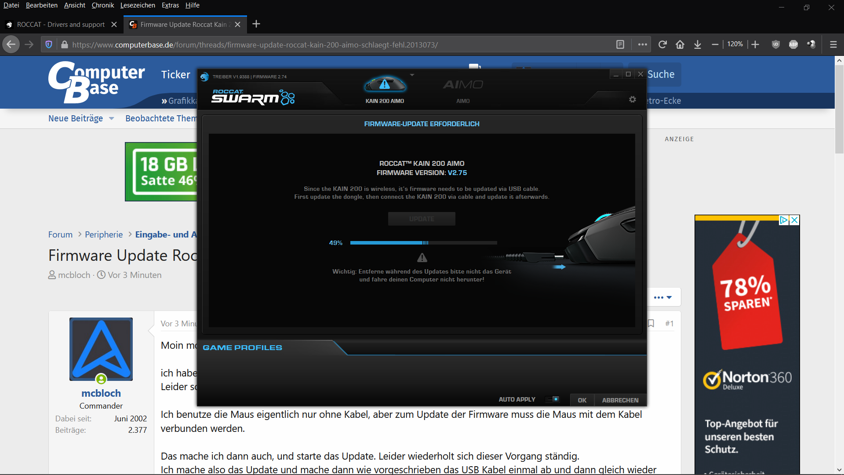Open the Lesezeichen menu
This screenshot has width=844, height=475.
pos(137,5)
